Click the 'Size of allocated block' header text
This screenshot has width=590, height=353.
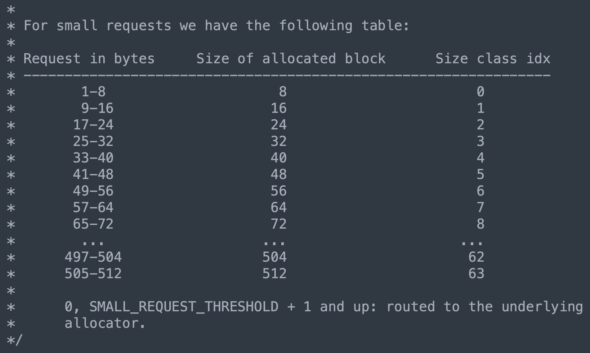[x=291, y=59]
